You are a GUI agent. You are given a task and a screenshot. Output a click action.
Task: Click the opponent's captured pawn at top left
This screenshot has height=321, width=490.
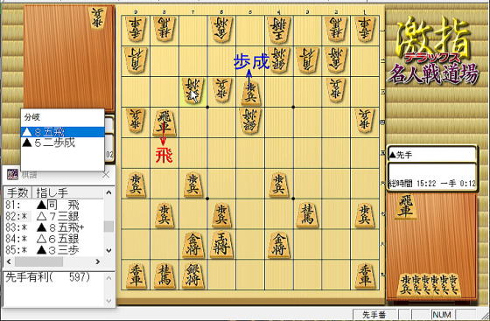click(98, 17)
